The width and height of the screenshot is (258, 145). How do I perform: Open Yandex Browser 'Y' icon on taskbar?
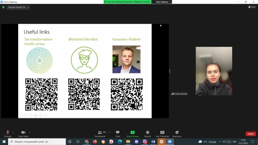[x=161, y=141]
